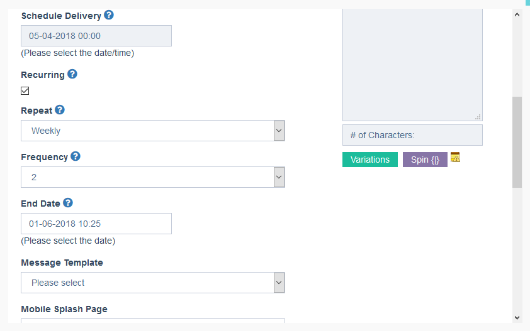Open the Message Template dropdown
Screen dimensions: 530x331
coord(153,283)
